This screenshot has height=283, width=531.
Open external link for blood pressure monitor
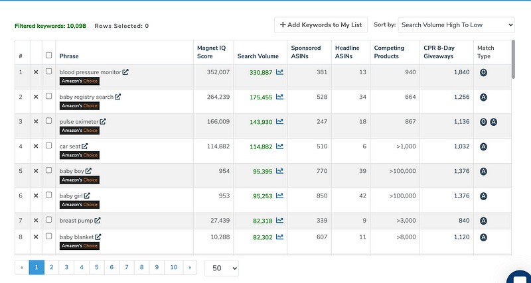click(125, 72)
